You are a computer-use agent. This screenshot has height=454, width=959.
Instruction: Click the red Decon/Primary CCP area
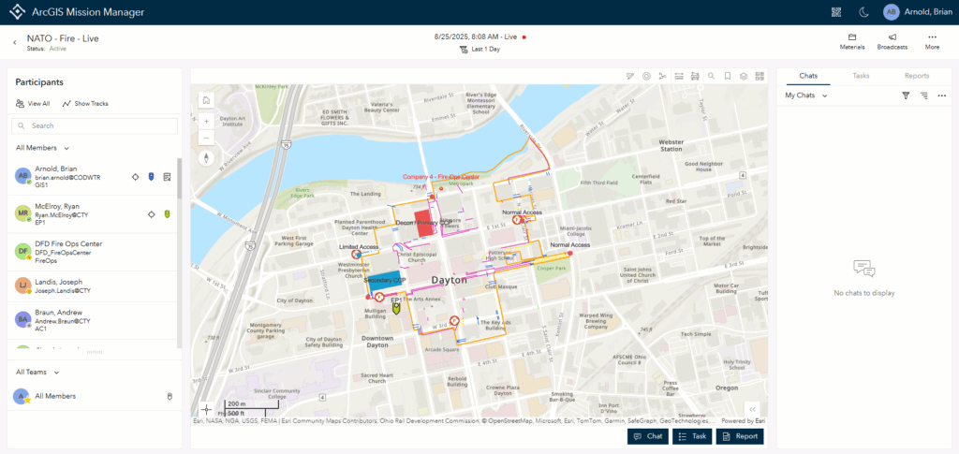point(423,223)
